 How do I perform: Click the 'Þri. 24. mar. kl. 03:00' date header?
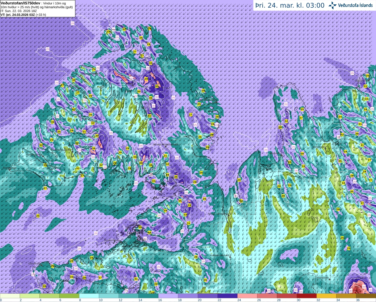coord(290,5)
